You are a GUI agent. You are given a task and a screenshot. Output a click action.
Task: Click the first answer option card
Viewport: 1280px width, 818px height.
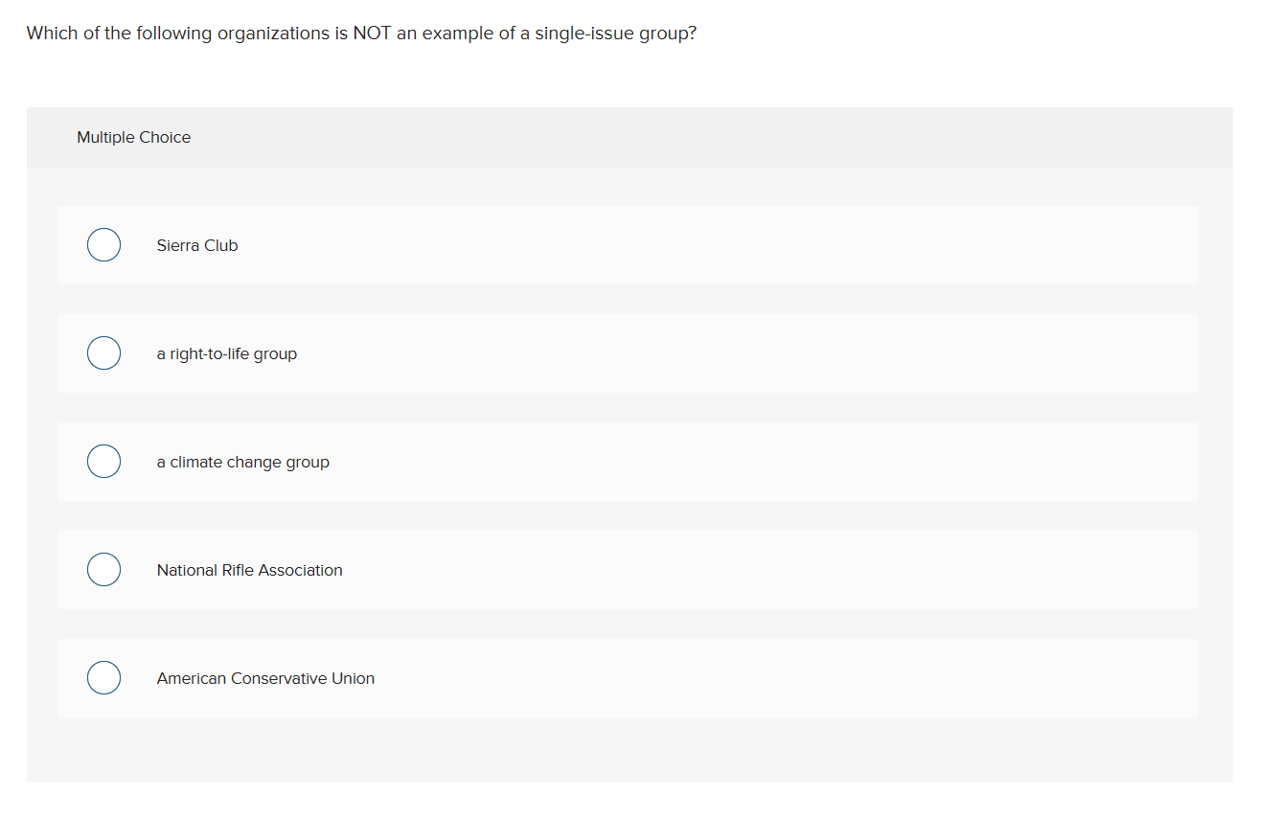click(x=628, y=244)
